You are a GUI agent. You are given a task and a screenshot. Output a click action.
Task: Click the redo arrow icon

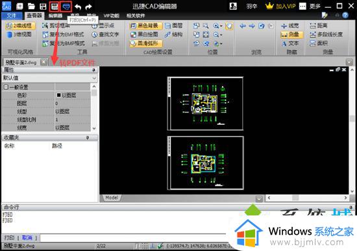tap(88, 6)
